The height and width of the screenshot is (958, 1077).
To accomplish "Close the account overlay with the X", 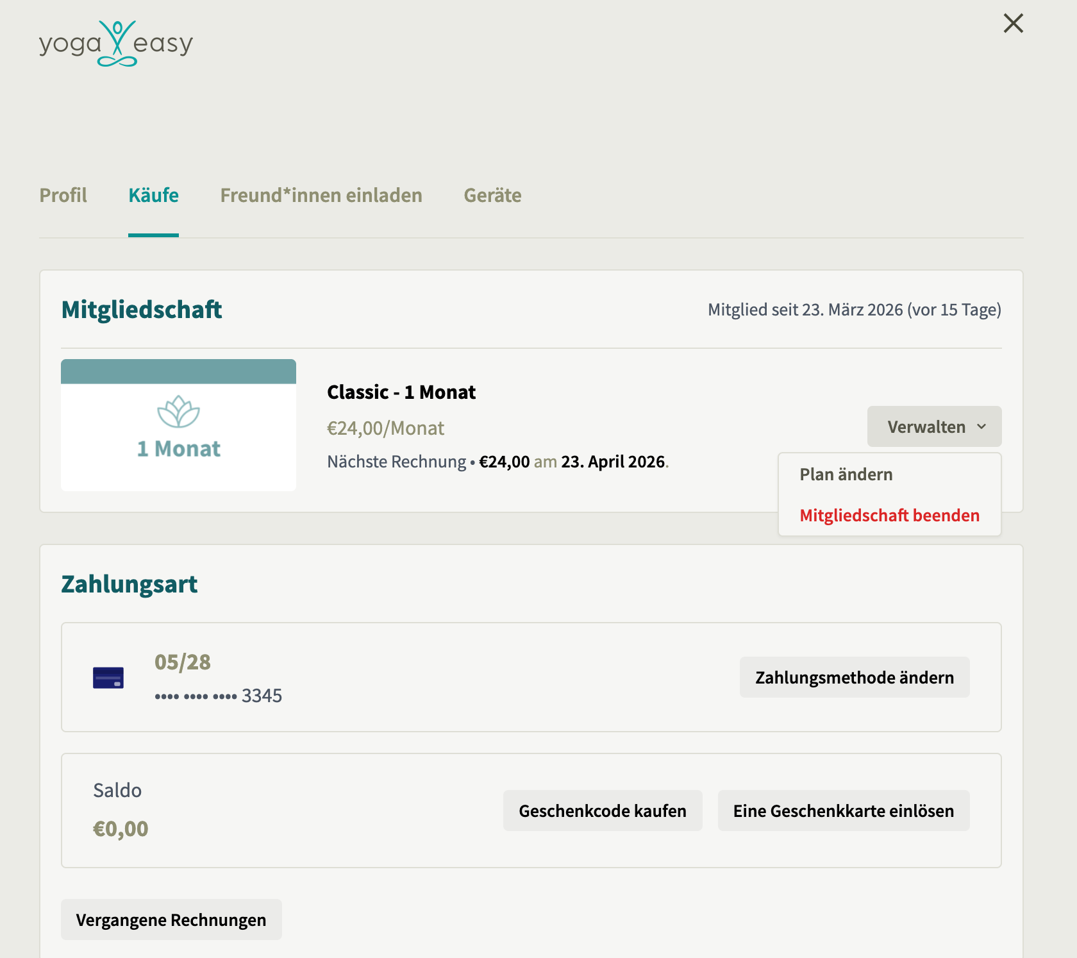I will pyautogui.click(x=1013, y=23).
